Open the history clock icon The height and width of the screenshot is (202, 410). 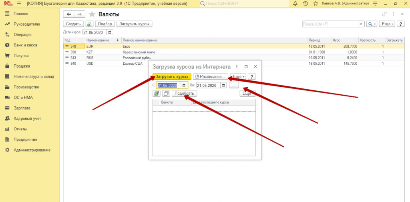click(305, 4)
